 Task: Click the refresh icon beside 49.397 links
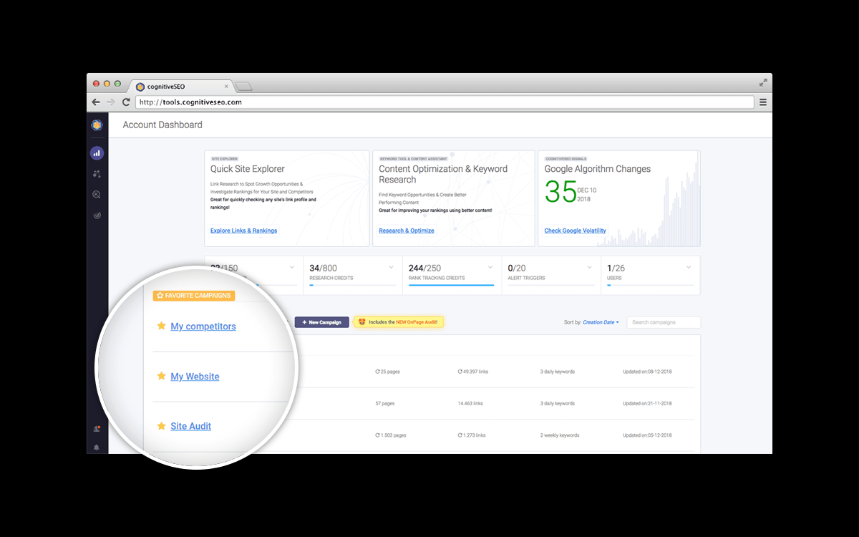pos(460,372)
